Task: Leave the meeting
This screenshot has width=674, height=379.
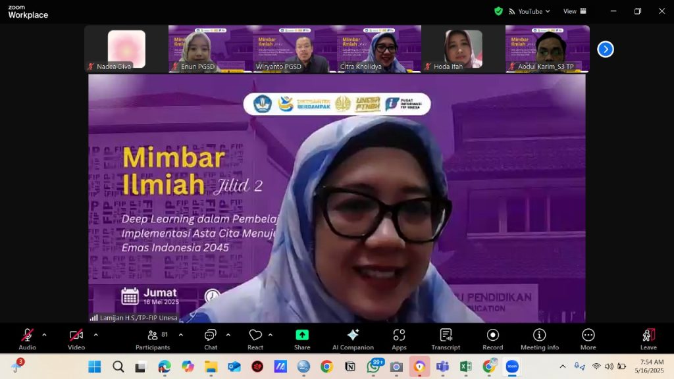Action: [648, 338]
